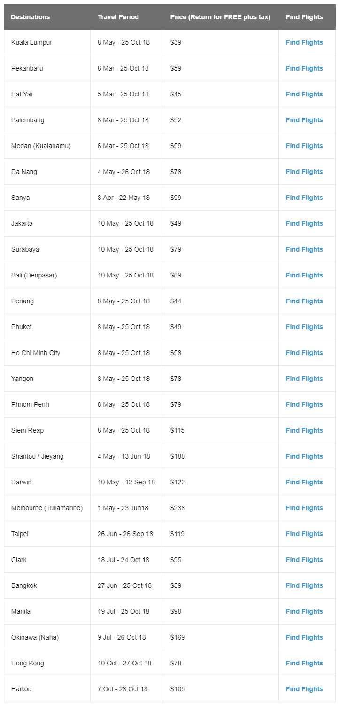Image resolution: width=338 pixels, height=704 pixels.
Task: Select Bali (Denpasar) Find Flights link
Action: [304, 275]
